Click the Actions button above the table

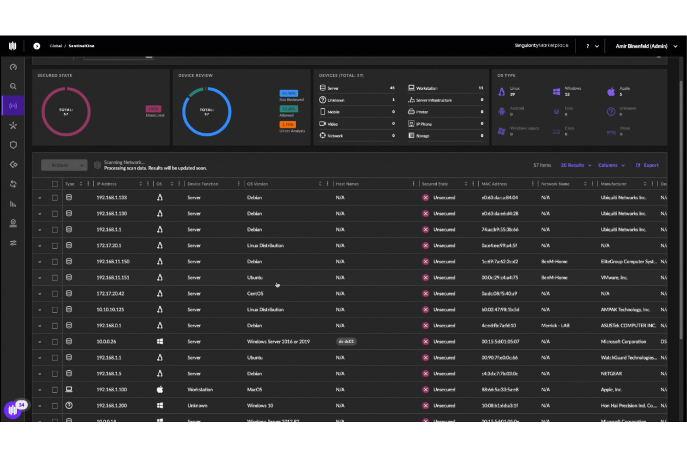tap(64, 165)
